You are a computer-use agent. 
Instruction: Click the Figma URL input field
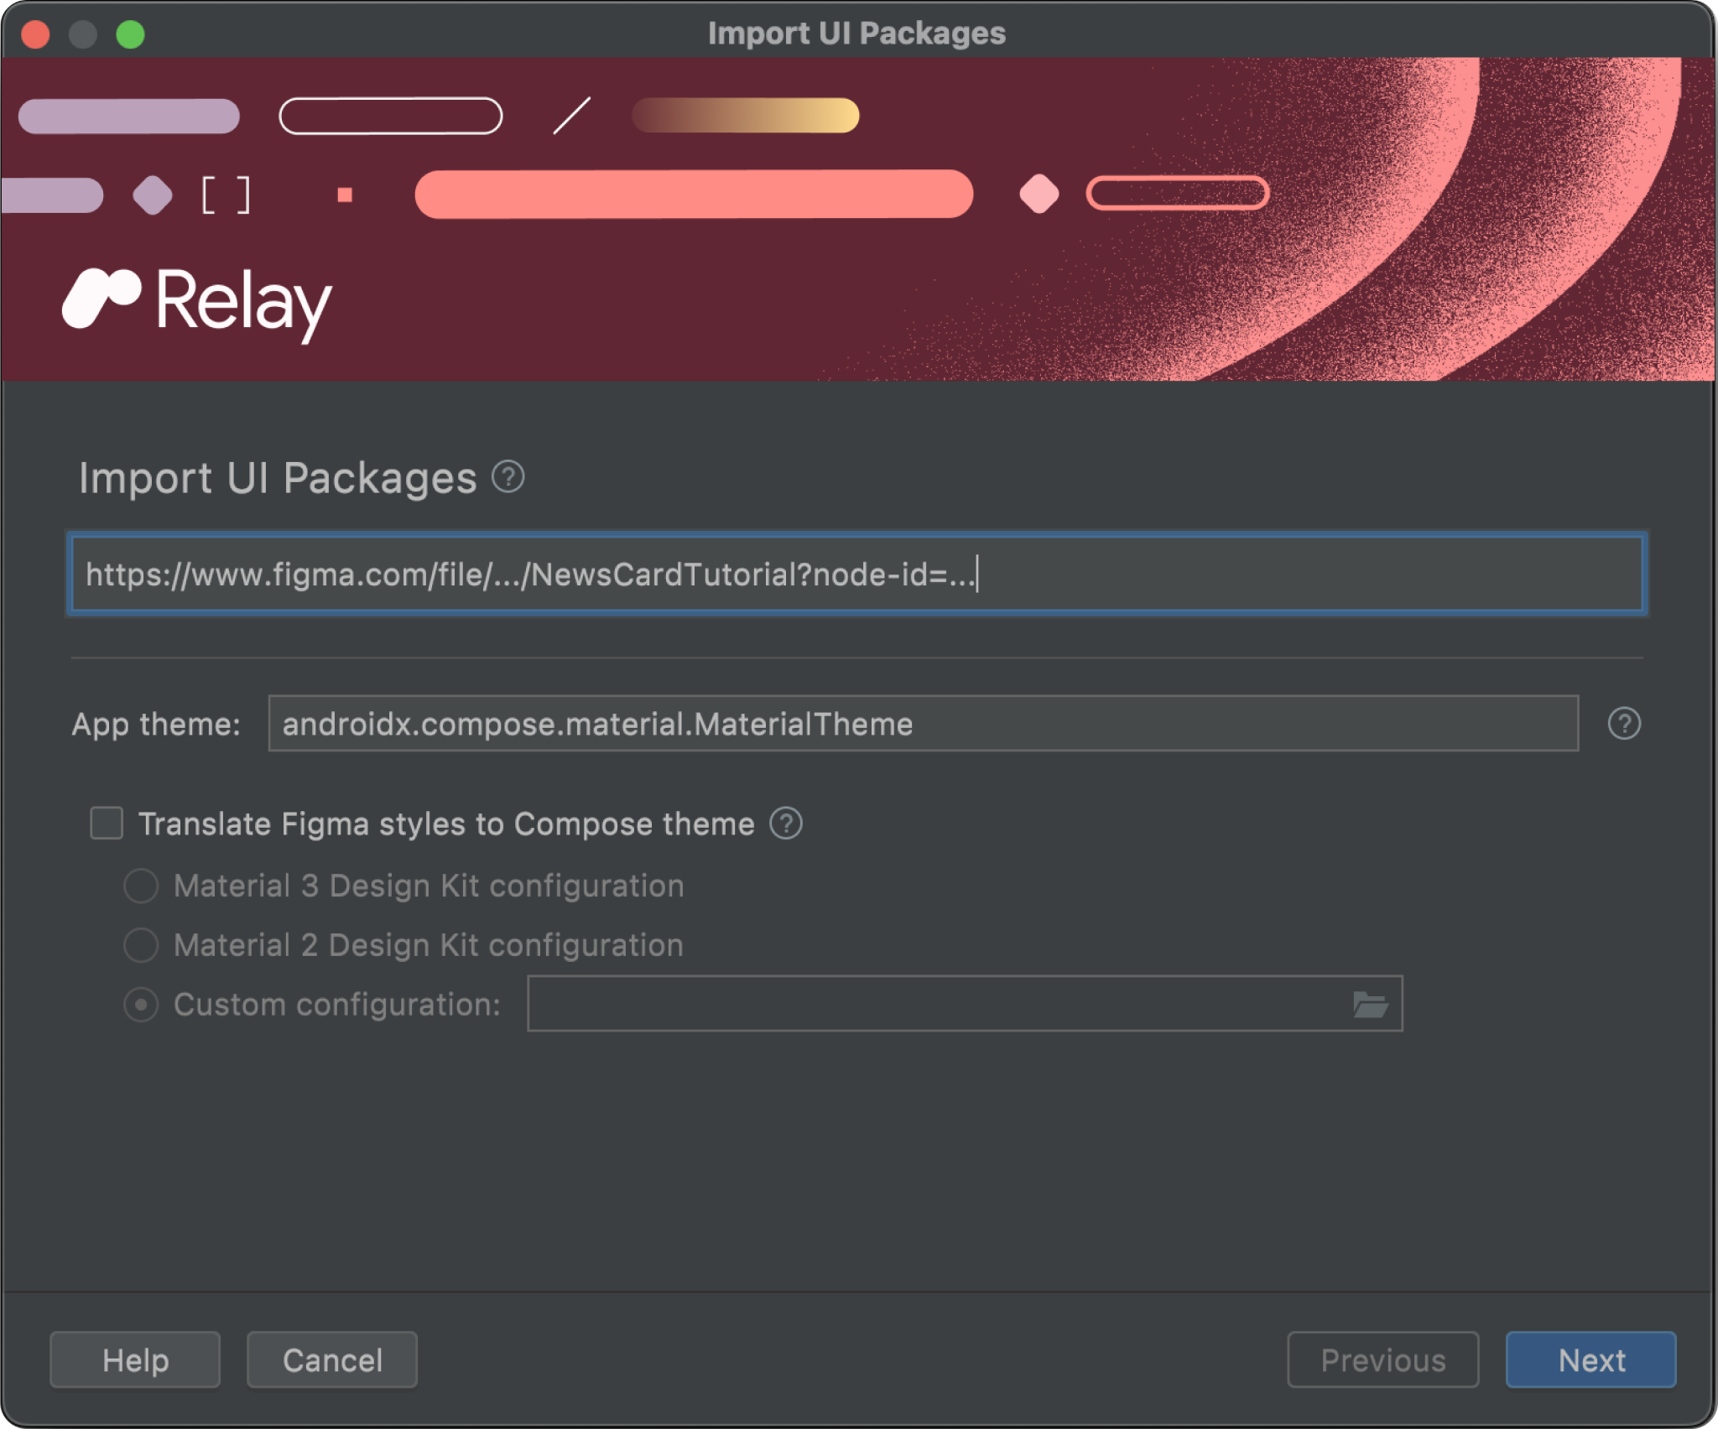click(857, 574)
